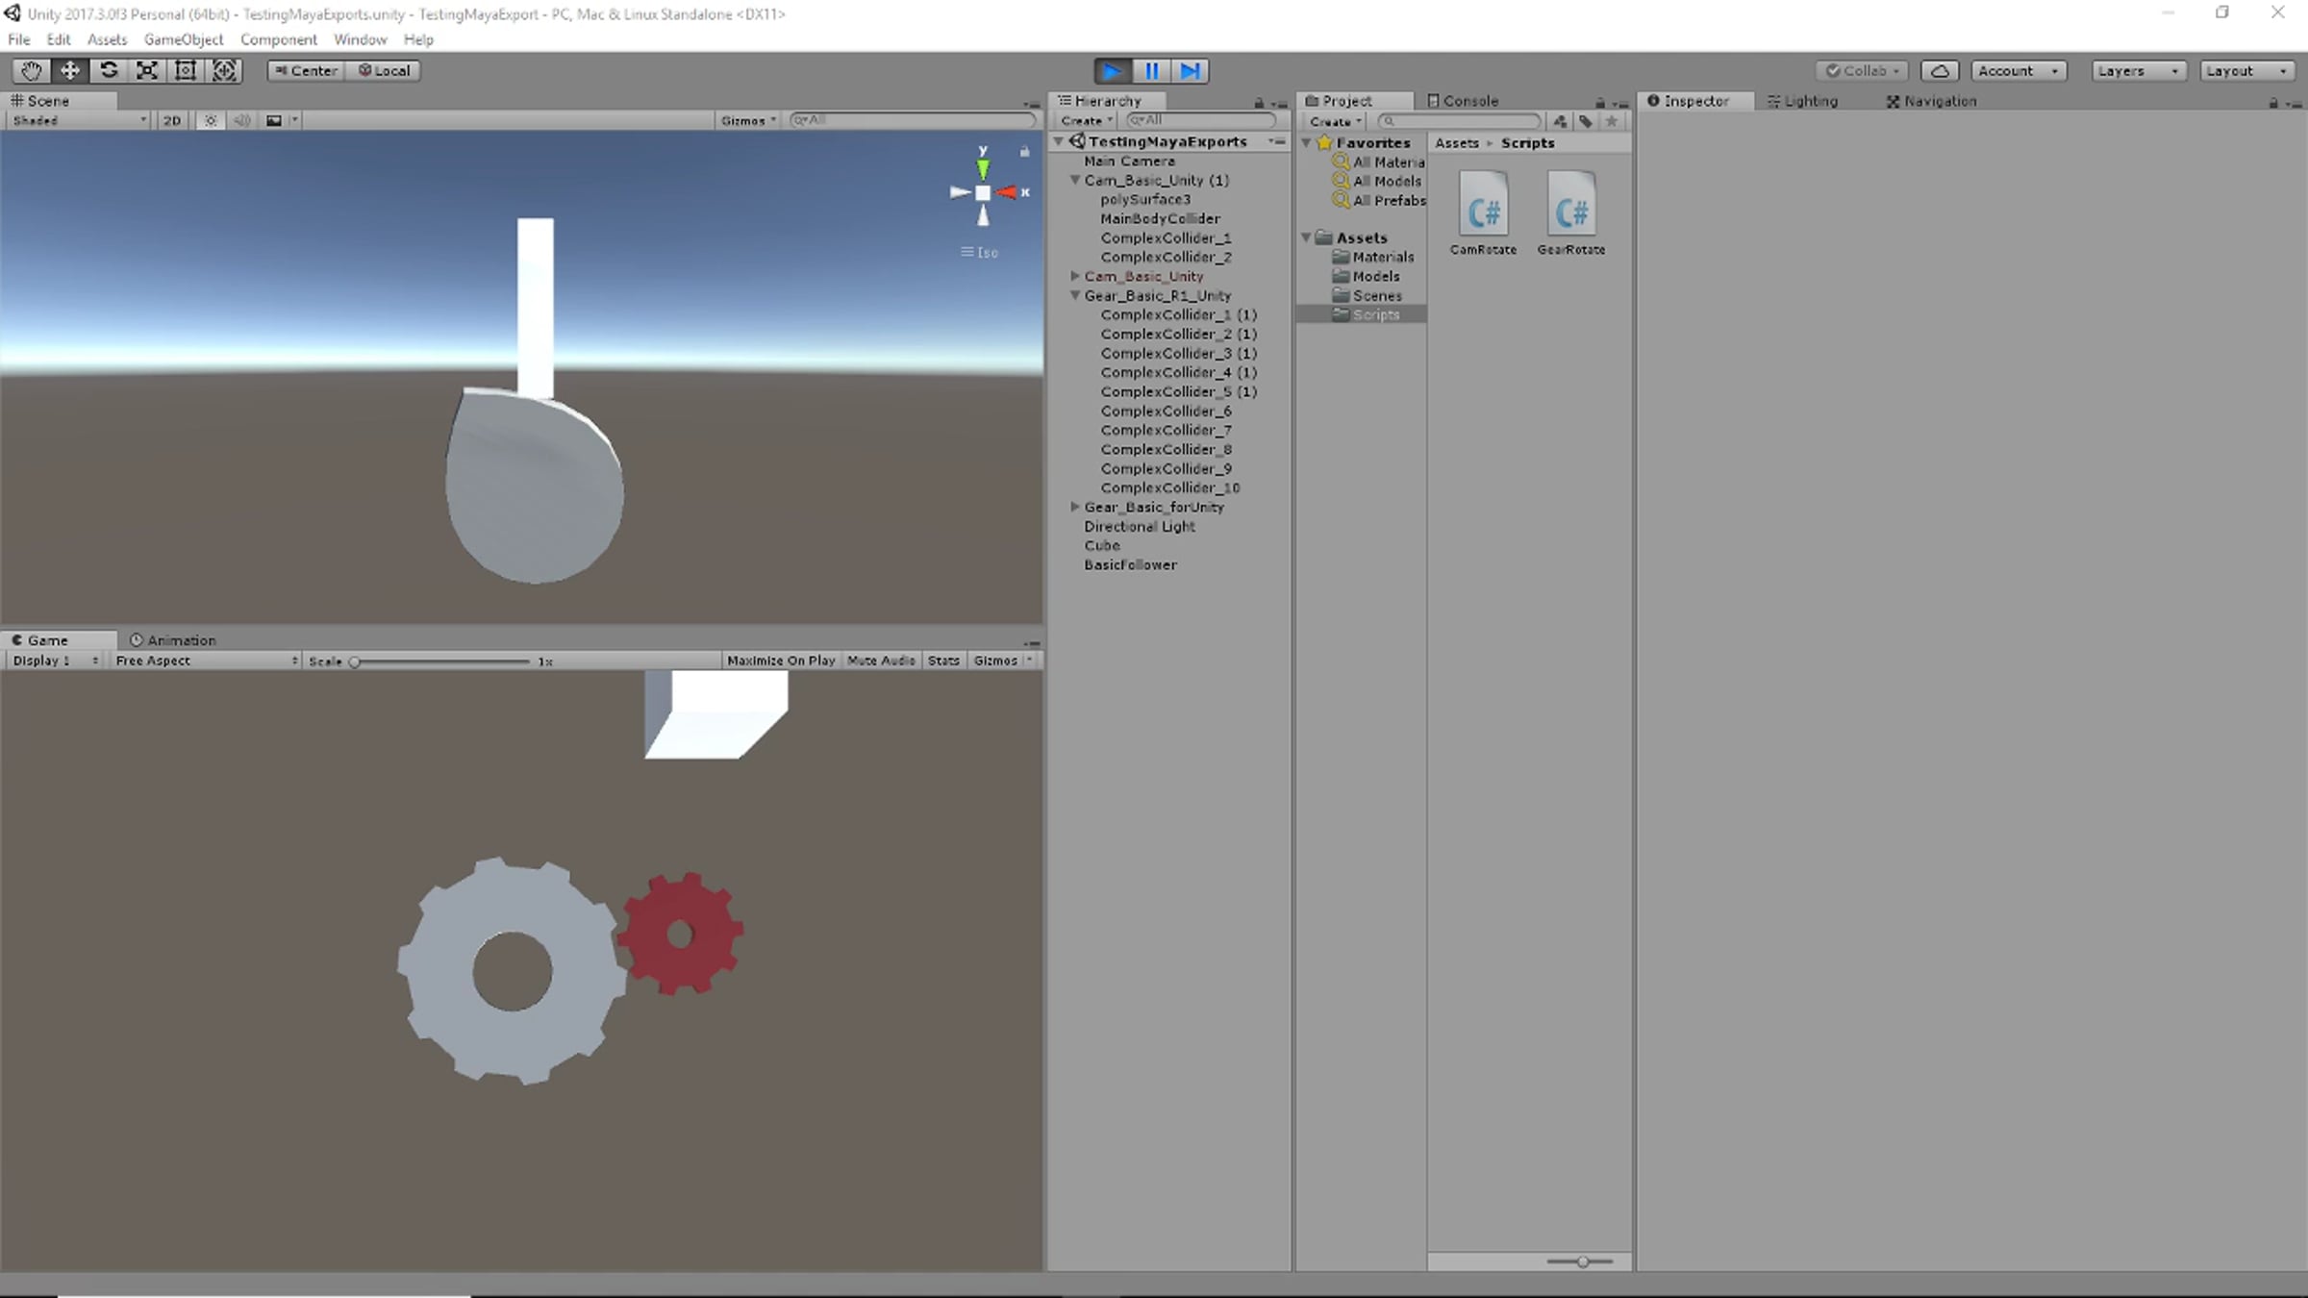2308x1298 pixels.
Task: Open the Free Aspect dropdown
Action: point(205,661)
